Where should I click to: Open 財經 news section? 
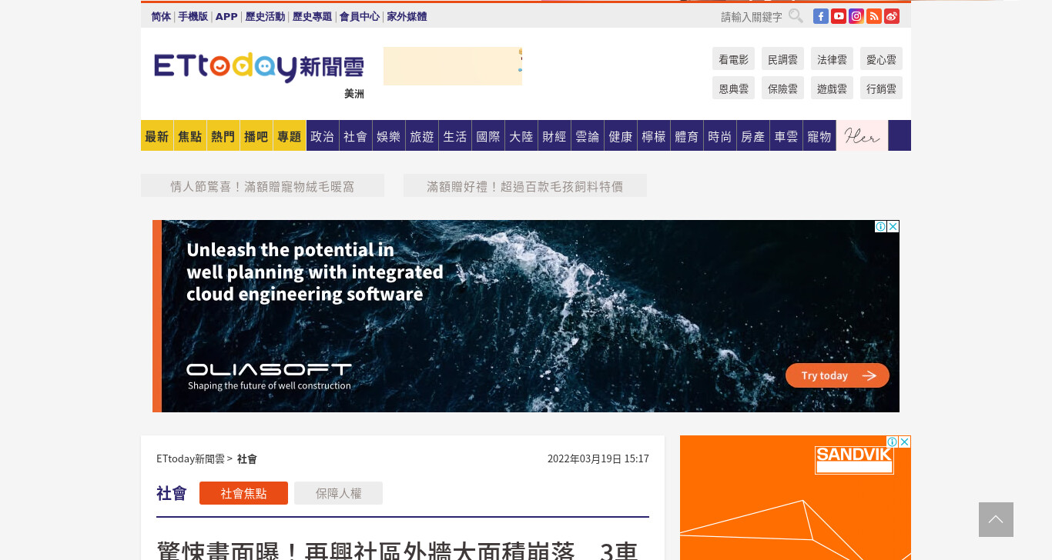tap(554, 135)
